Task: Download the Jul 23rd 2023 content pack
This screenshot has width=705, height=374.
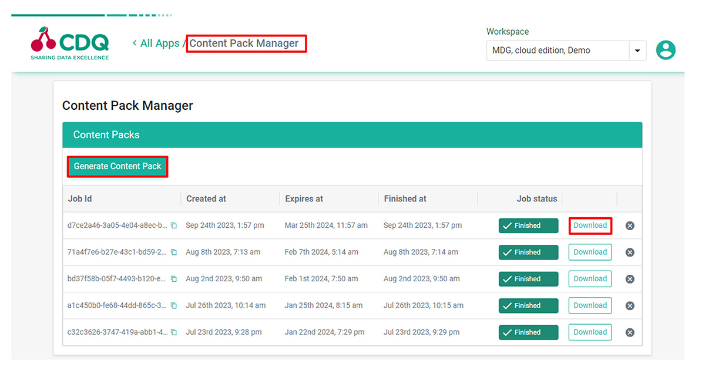Action: [x=590, y=332]
